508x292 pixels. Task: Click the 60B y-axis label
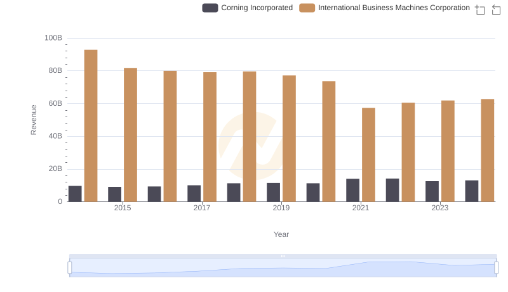coord(55,103)
